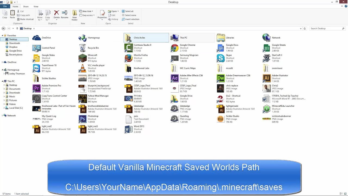The image size is (348, 196).
Task: Select Google Drive in Favorites sidebar
Action: point(15,51)
